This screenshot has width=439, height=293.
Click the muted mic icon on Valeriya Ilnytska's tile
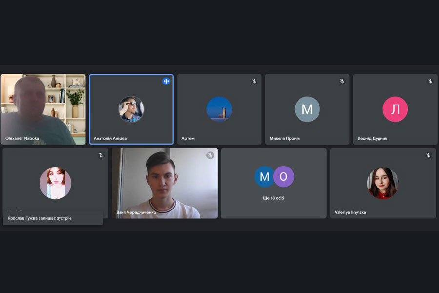click(428, 155)
